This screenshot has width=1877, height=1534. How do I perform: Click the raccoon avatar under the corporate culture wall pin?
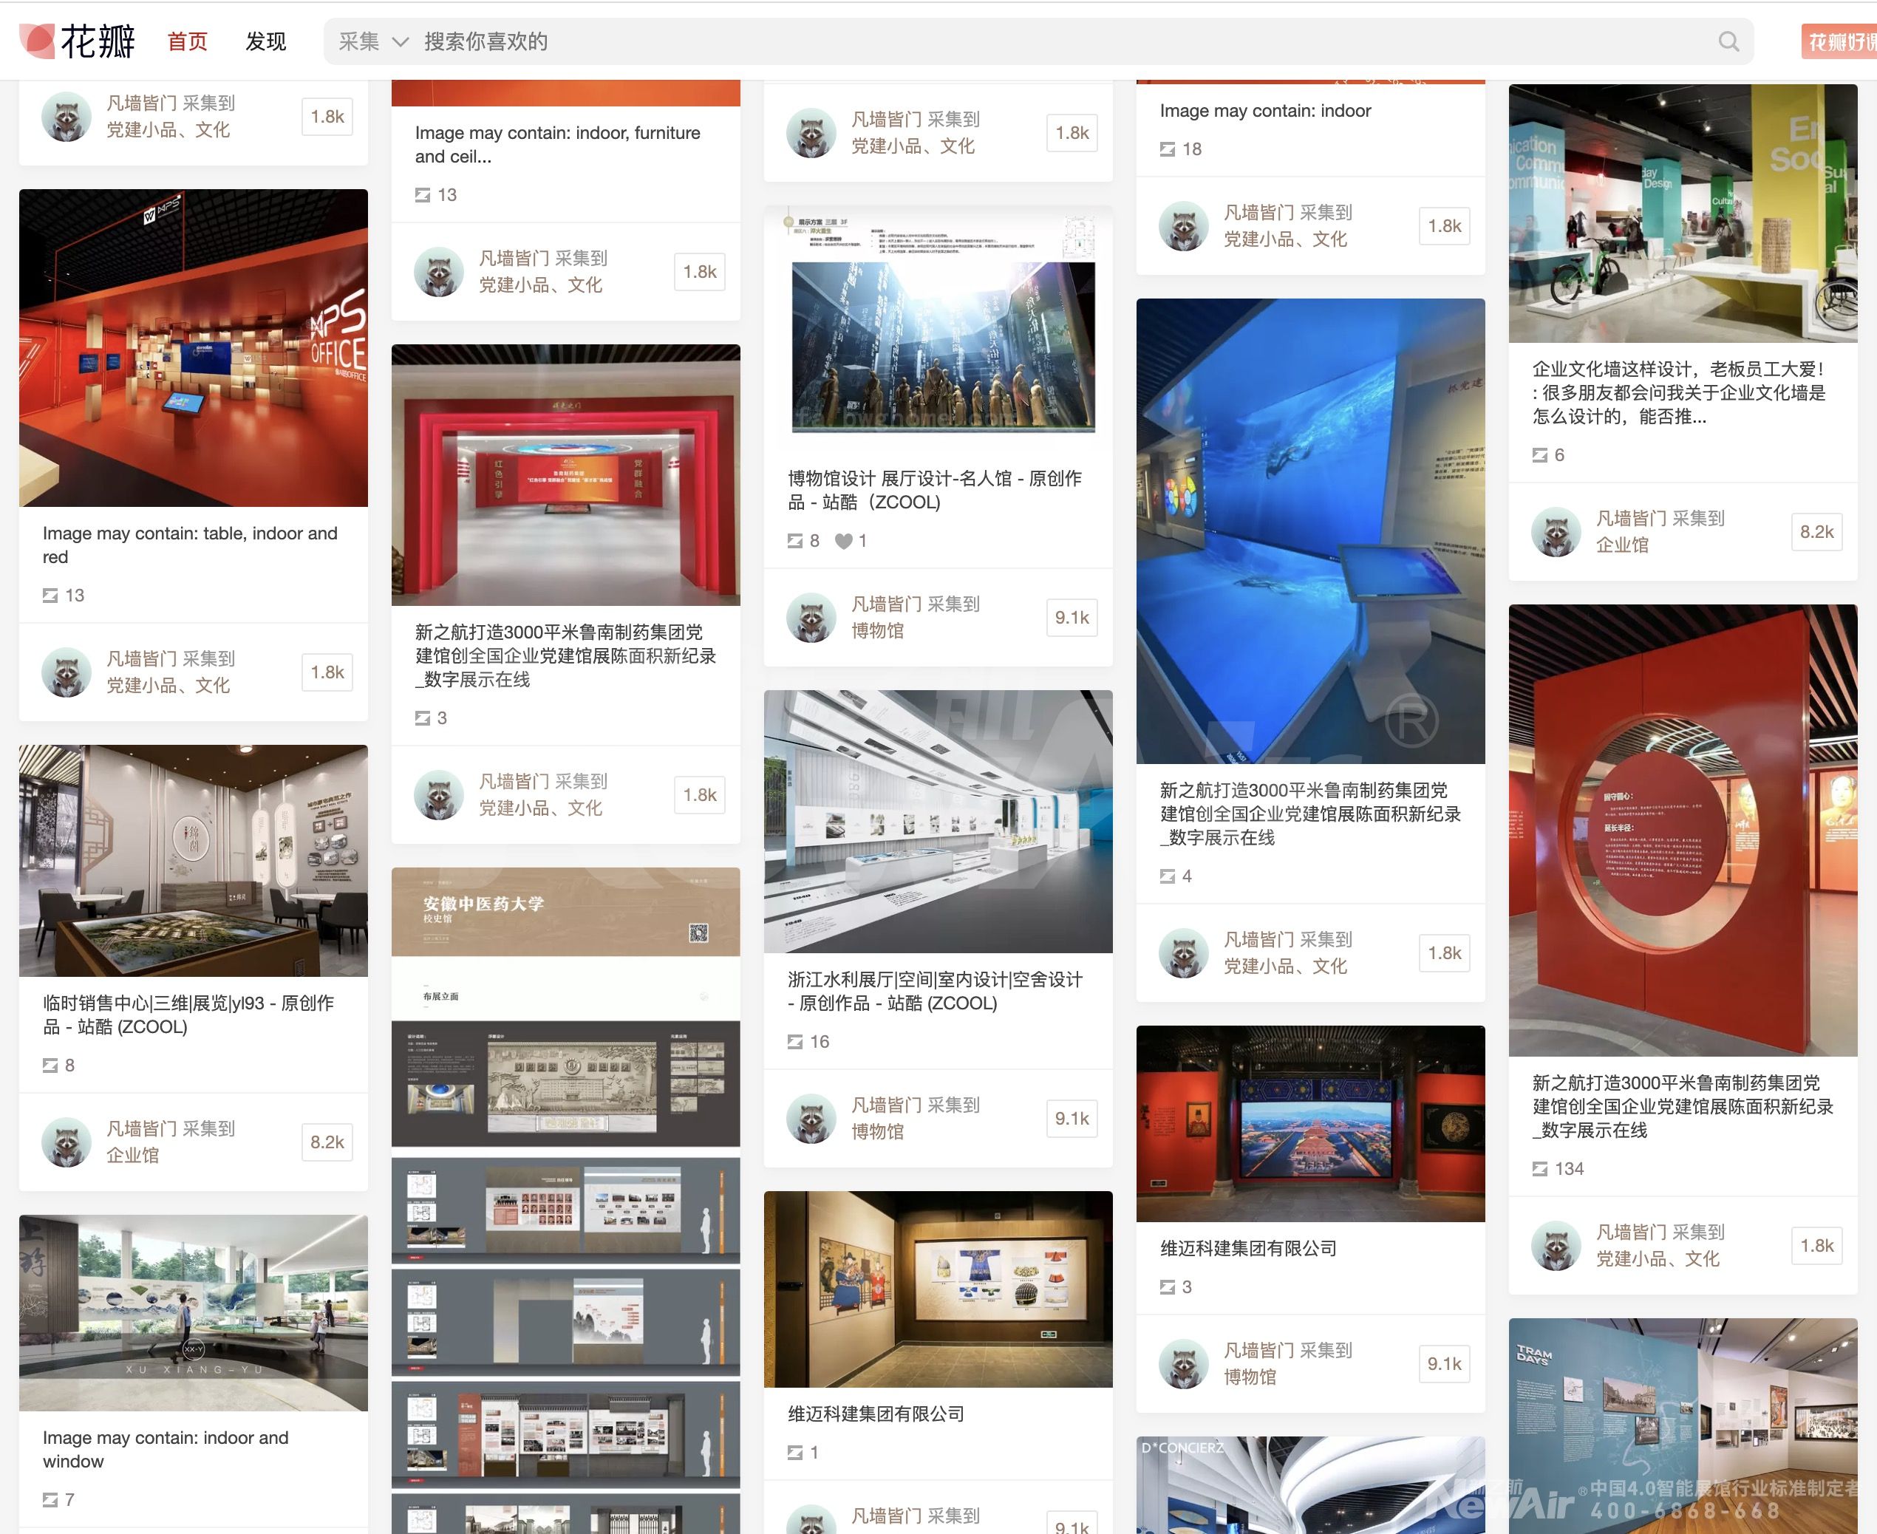pos(1556,532)
